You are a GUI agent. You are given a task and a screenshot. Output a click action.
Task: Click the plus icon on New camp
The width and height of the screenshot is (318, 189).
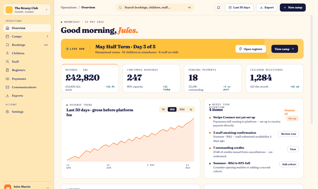(x=285, y=7)
